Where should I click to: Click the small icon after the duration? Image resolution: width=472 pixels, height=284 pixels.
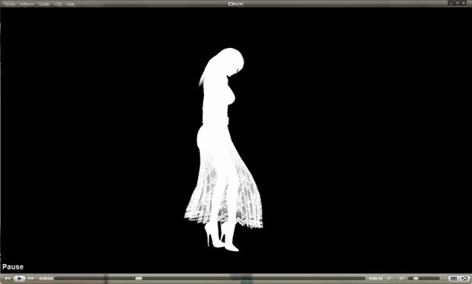(389, 278)
